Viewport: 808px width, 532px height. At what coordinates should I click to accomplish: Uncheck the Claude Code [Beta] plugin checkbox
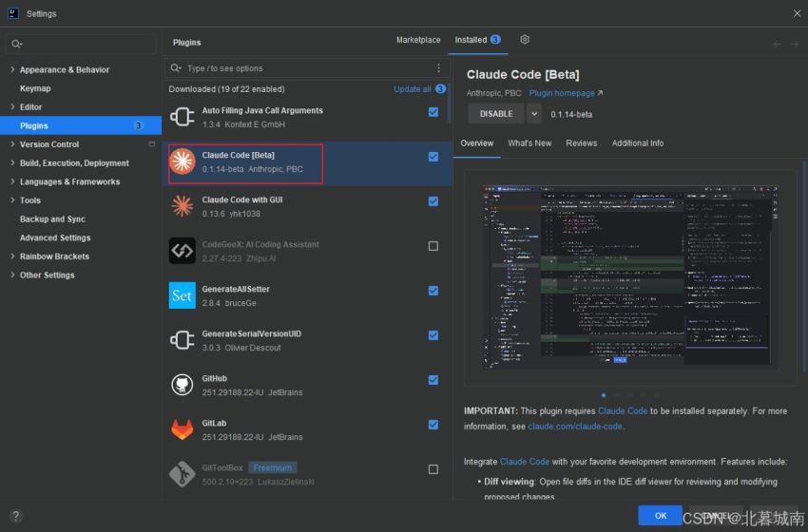click(433, 157)
